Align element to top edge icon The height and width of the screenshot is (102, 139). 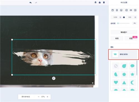(x=113, y=10)
